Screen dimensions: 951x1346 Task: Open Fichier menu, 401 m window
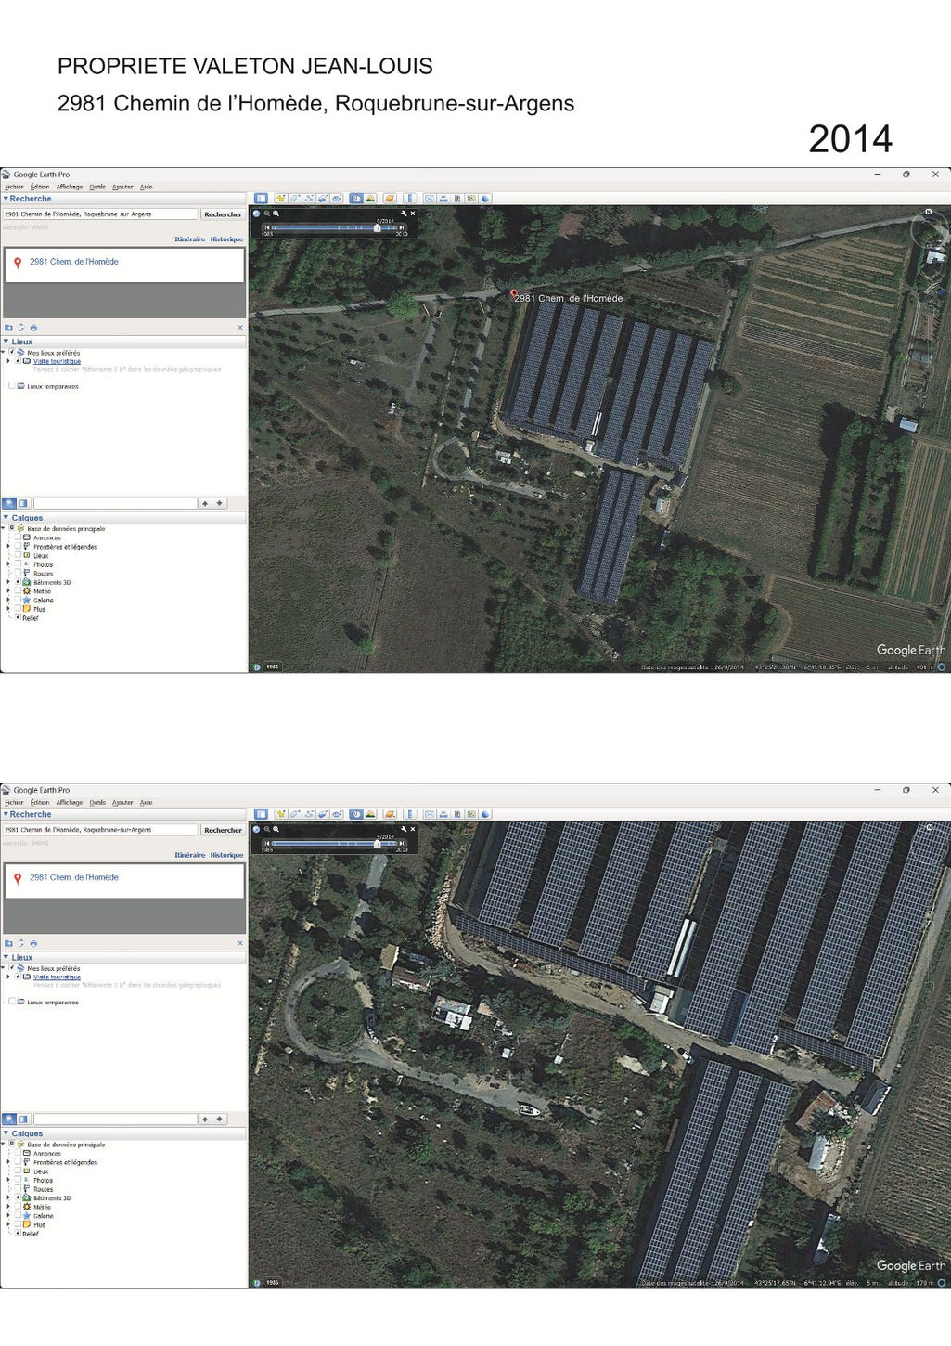click(14, 187)
